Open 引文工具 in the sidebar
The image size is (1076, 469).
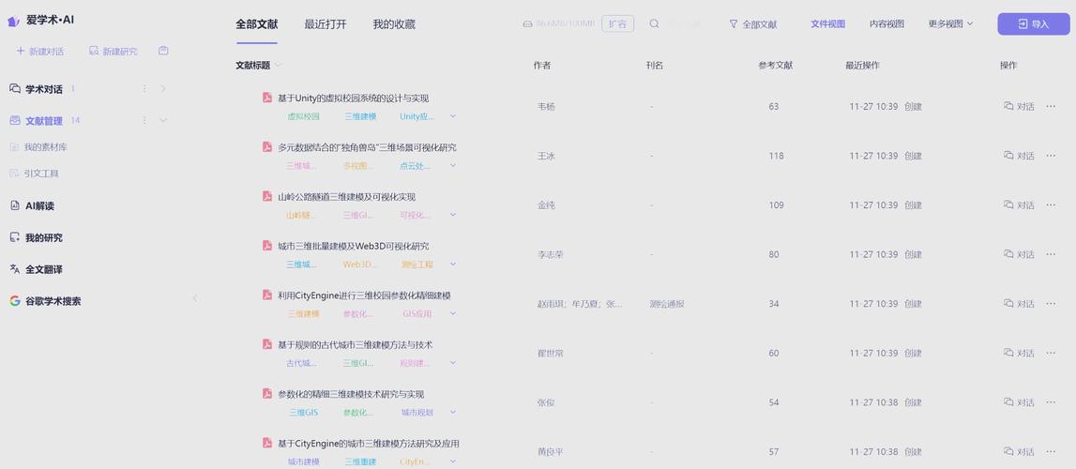[35, 174]
